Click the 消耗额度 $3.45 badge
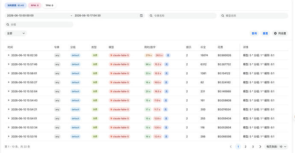The width and height of the screenshot is (295, 153). 16,6
